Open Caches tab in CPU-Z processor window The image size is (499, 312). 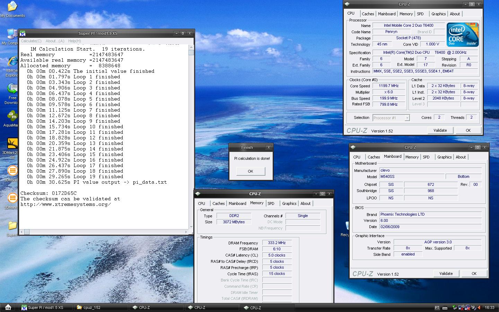(368, 14)
